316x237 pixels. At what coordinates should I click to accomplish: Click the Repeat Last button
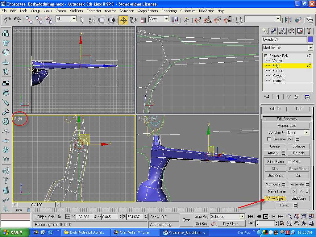[x=287, y=126]
